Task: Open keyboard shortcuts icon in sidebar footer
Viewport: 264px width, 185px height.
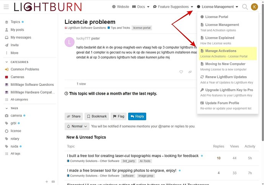Action: (x=53, y=182)
